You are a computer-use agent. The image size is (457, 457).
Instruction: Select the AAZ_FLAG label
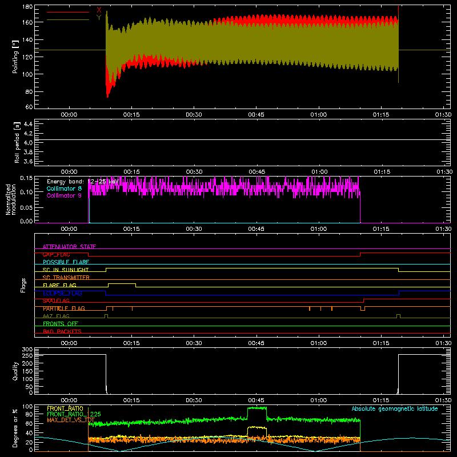pos(56,316)
